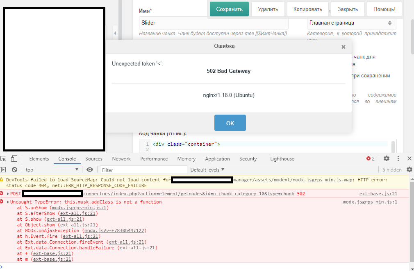
Task: Show the console sidebar icon
Action: coord(3,170)
